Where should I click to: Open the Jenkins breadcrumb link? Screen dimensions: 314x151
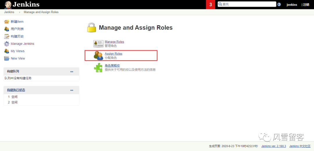pyautogui.click(x=9, y=12)
